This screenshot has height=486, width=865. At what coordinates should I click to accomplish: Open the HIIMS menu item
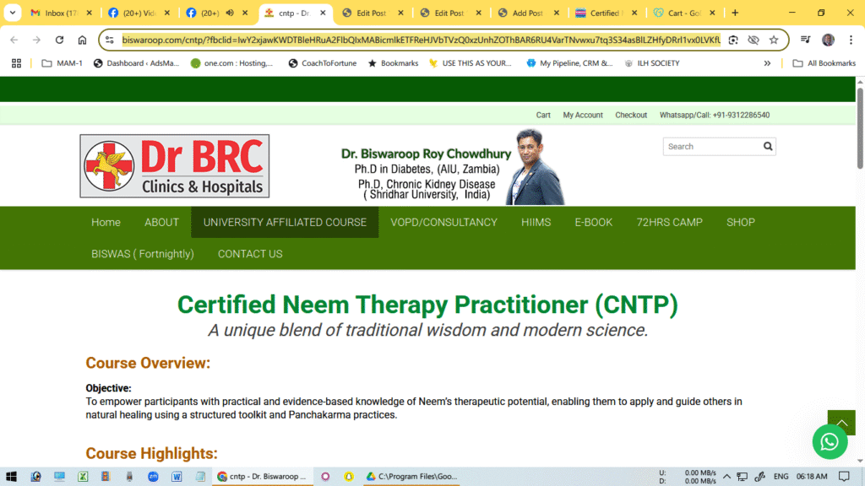pos(536,223)
